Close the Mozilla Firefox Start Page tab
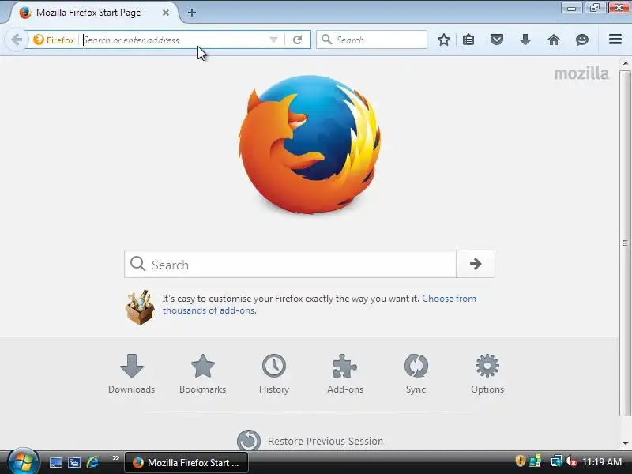 point(166,13)
